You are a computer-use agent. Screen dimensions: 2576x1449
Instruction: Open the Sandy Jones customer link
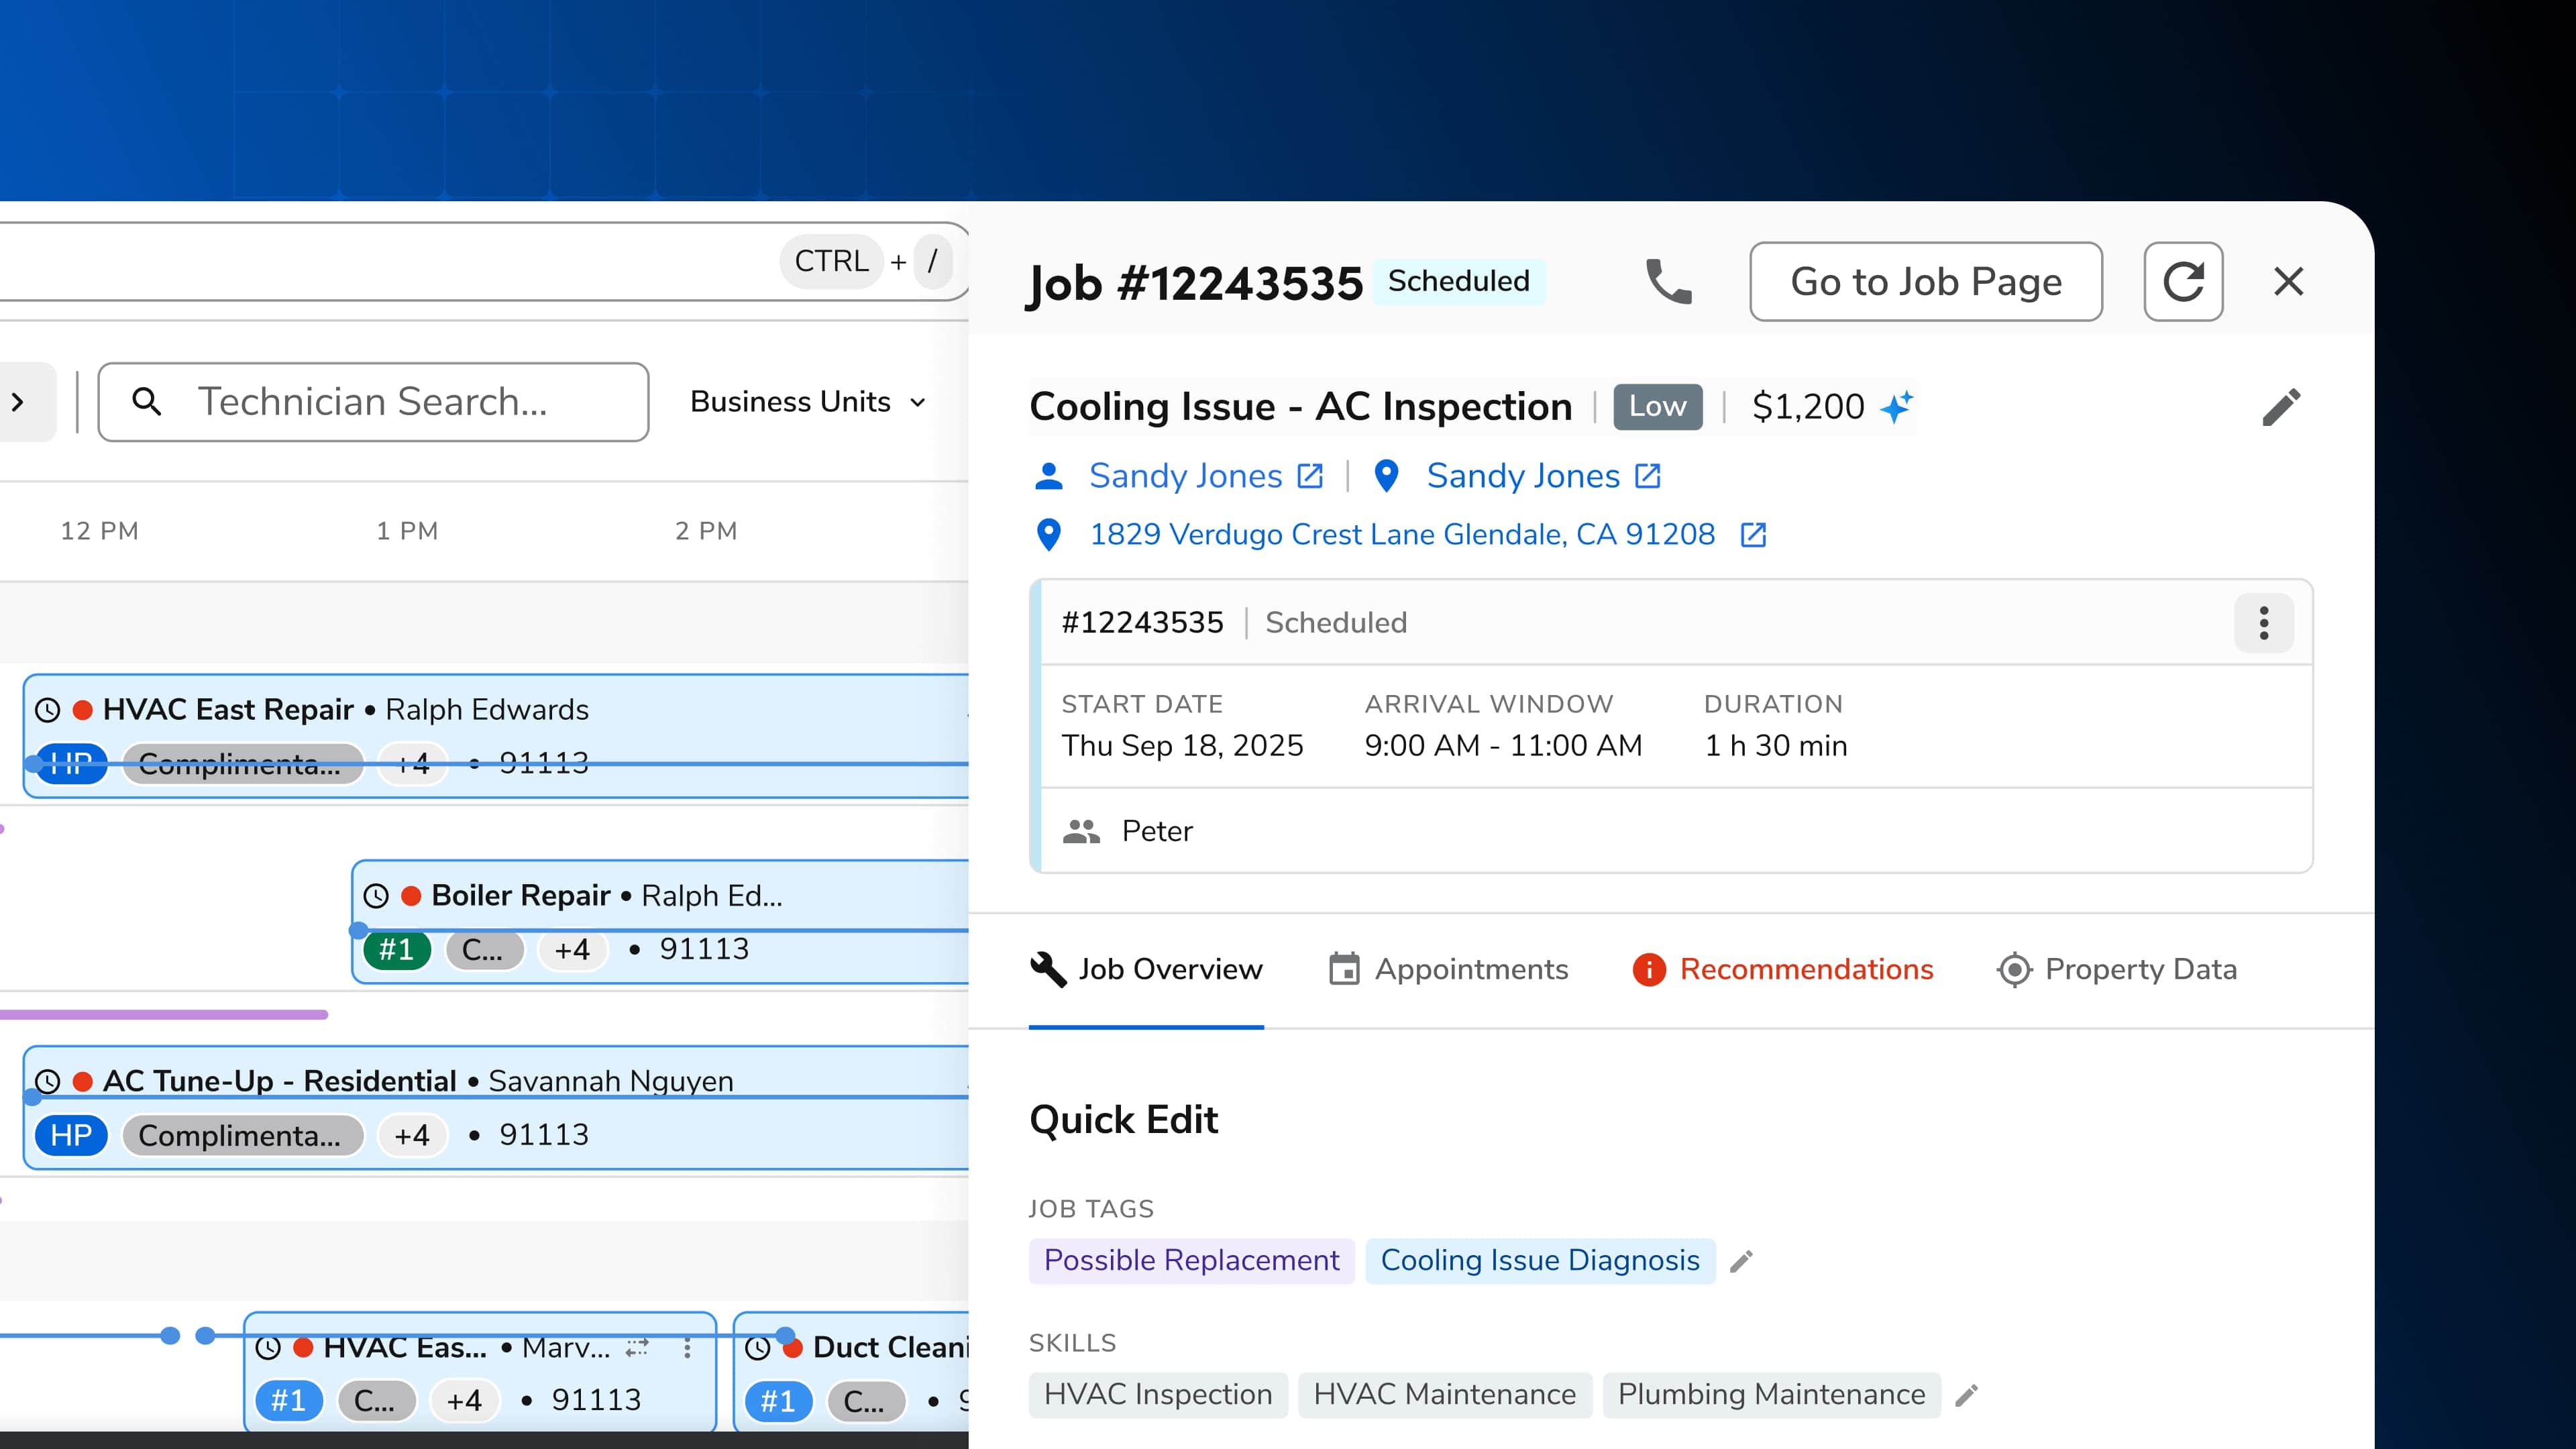[1185, 476]
